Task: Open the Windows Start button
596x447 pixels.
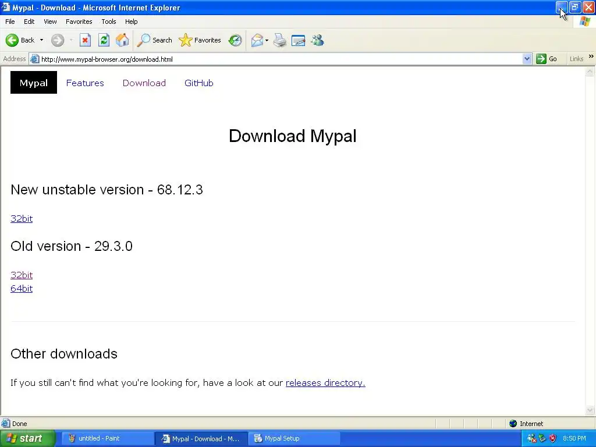Action: click(27, 438)
